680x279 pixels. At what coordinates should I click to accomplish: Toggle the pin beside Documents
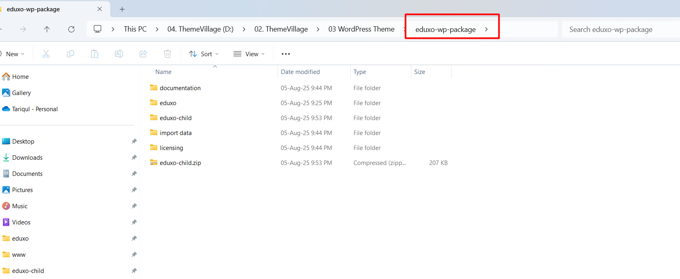coord(134,174)
